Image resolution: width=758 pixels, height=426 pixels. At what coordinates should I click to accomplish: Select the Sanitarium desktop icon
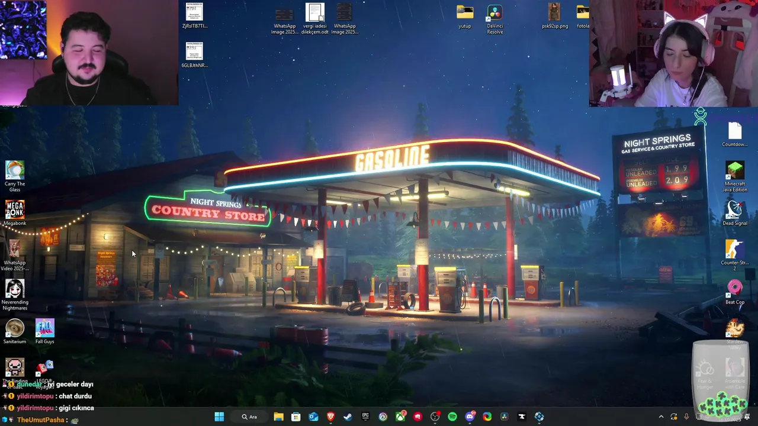click(15, 331)
